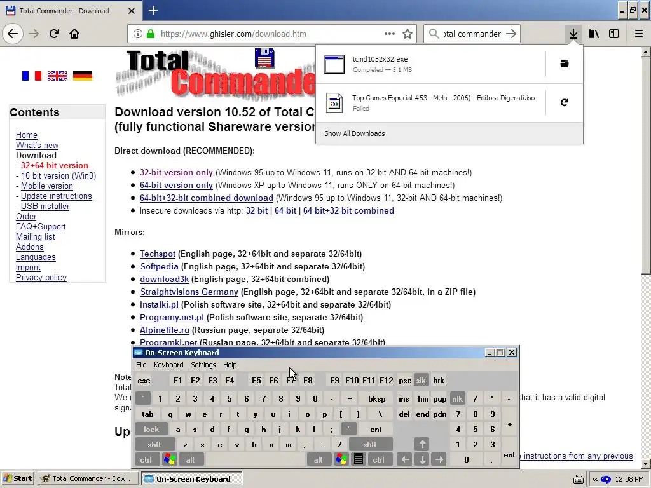
Task: Click the green padlock security icon
Action: click(x=151, y=34)
